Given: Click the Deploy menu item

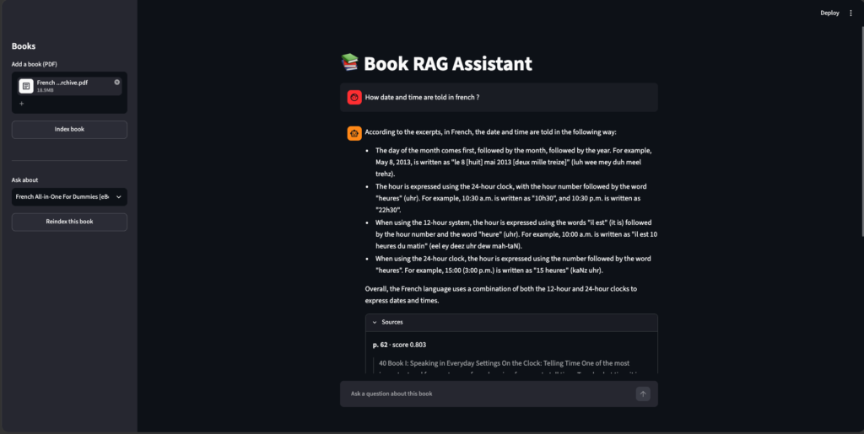Looking at the screenshot, I should coord(829,13).
